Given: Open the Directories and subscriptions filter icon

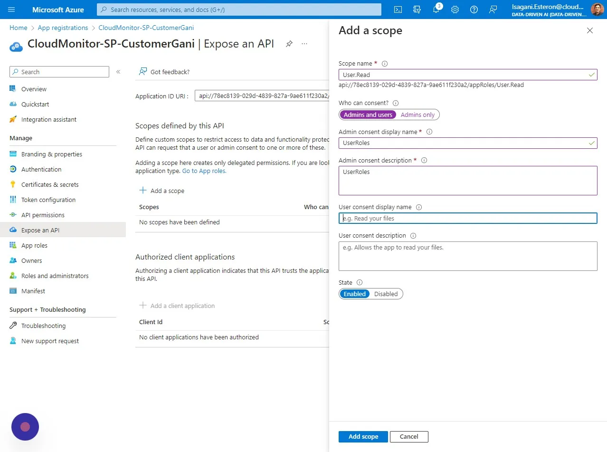Looking at the screenshot, I should 417,10.
